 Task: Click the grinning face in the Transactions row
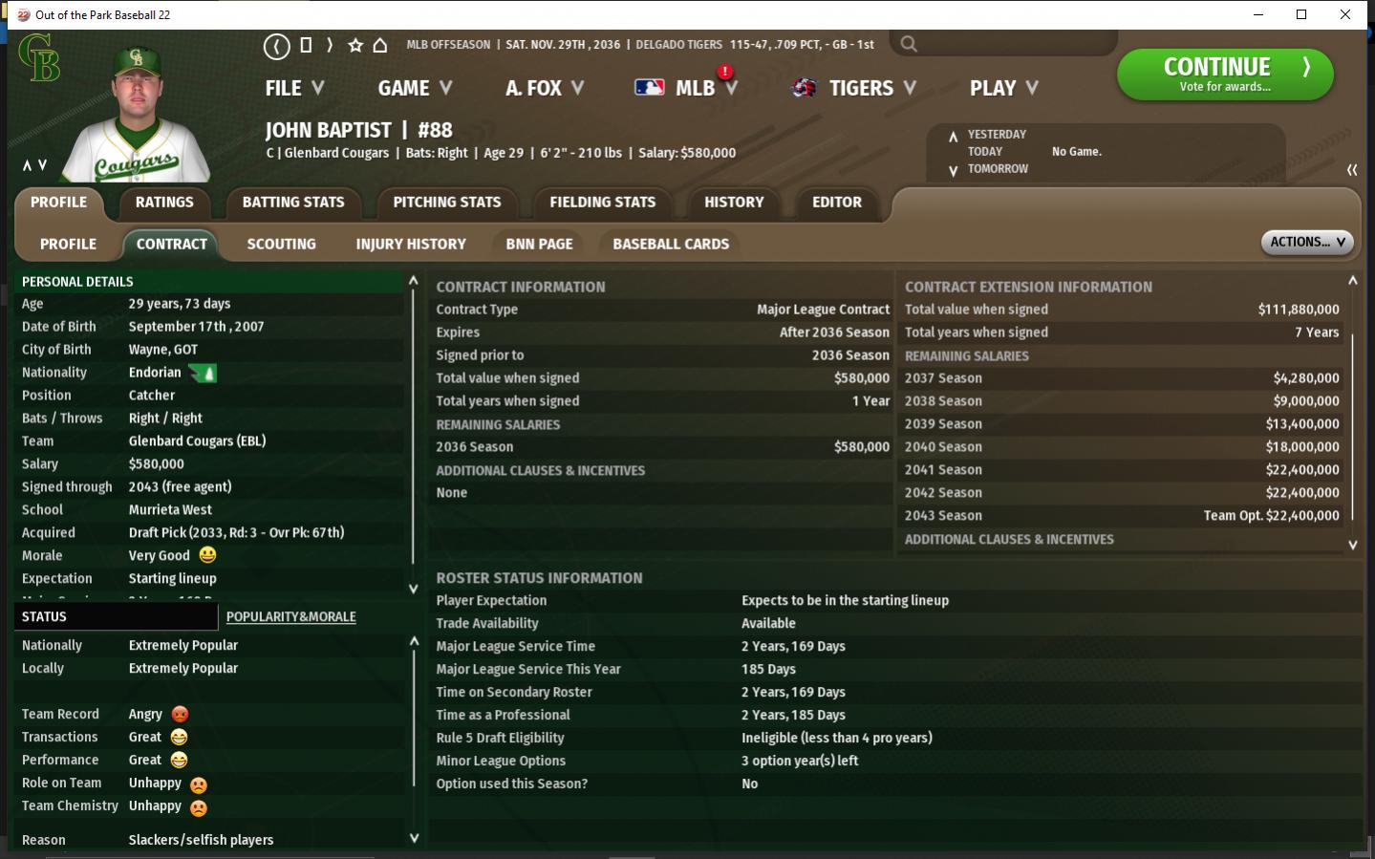[179, 737]
